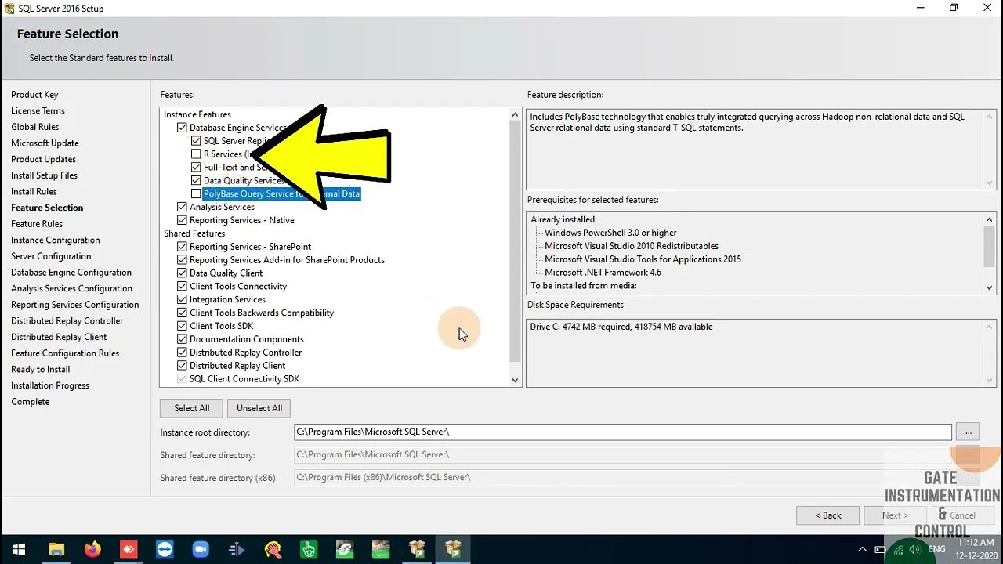
Task: Select Ready to Install in the sidebar
Action: pyautogui.click(x=41, y=369)
